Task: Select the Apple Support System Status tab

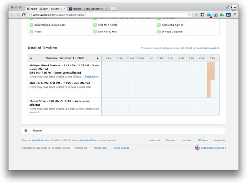Action: tap(46, 9)
